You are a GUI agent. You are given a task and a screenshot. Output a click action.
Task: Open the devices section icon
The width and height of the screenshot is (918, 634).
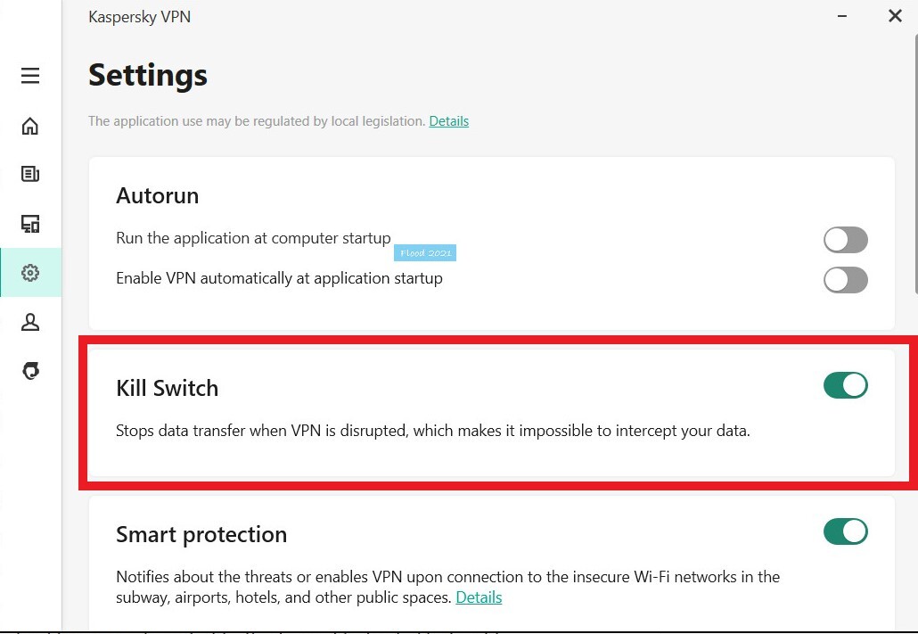[30, 224]
